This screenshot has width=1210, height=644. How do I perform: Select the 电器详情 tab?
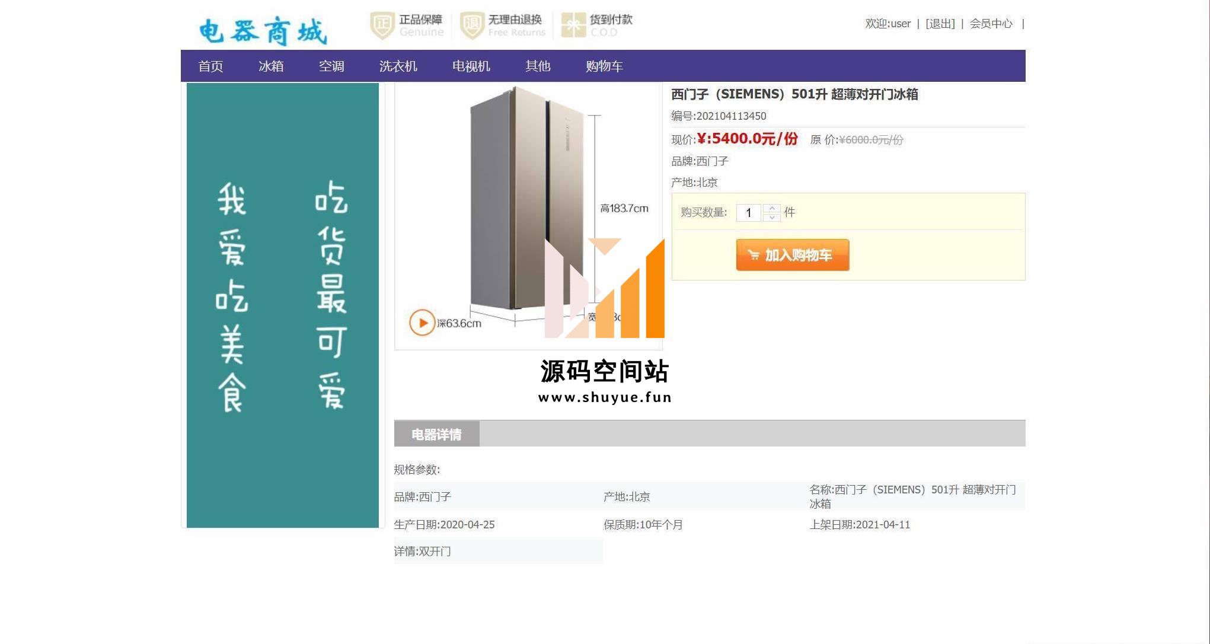(436, 435)
